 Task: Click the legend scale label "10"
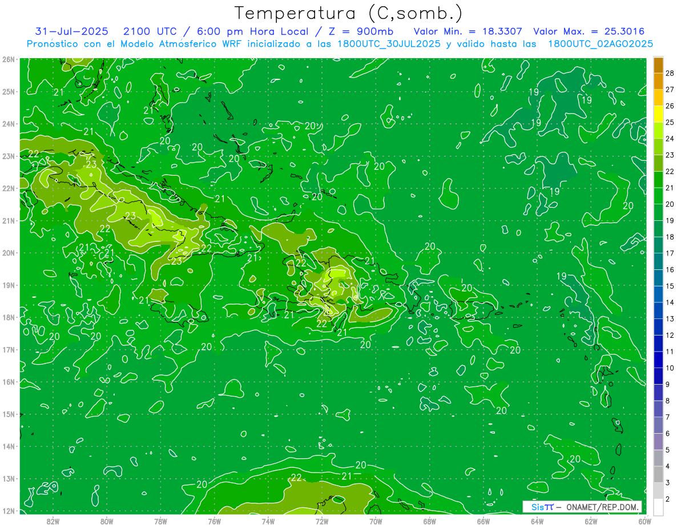(670, 368)
